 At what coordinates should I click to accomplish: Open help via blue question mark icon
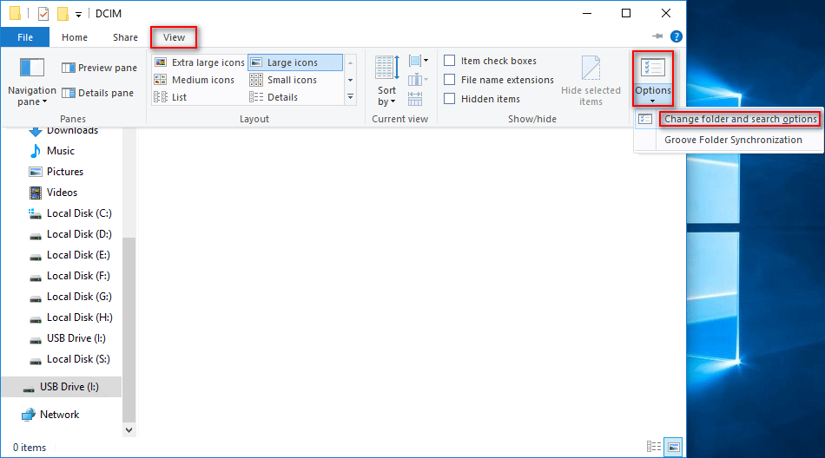point(676,36)
